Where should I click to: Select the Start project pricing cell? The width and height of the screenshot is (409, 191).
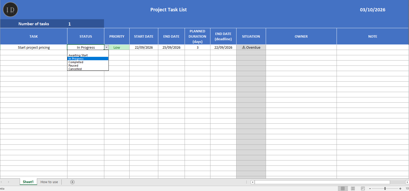(x=34, y=47)
